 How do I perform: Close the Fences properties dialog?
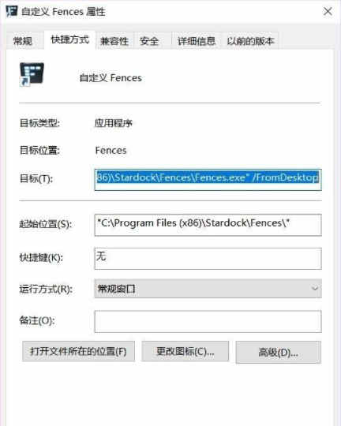point(328,11)
